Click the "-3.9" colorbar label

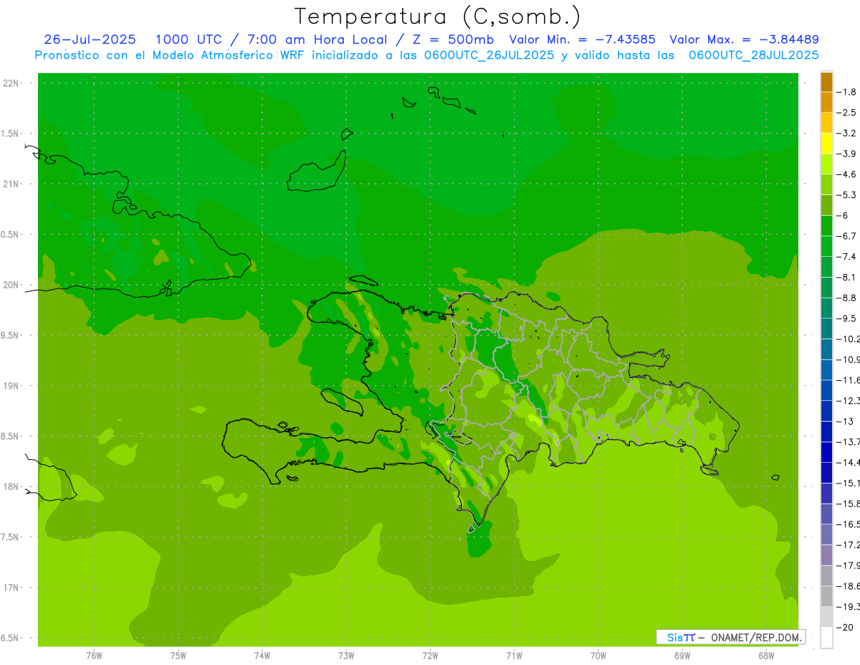point(848,154)
